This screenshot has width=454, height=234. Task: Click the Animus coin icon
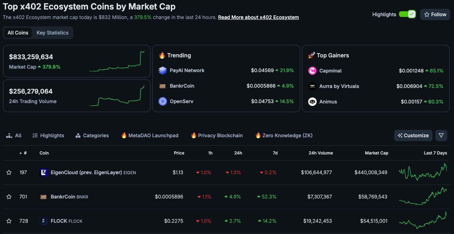[x=312, y=102]
